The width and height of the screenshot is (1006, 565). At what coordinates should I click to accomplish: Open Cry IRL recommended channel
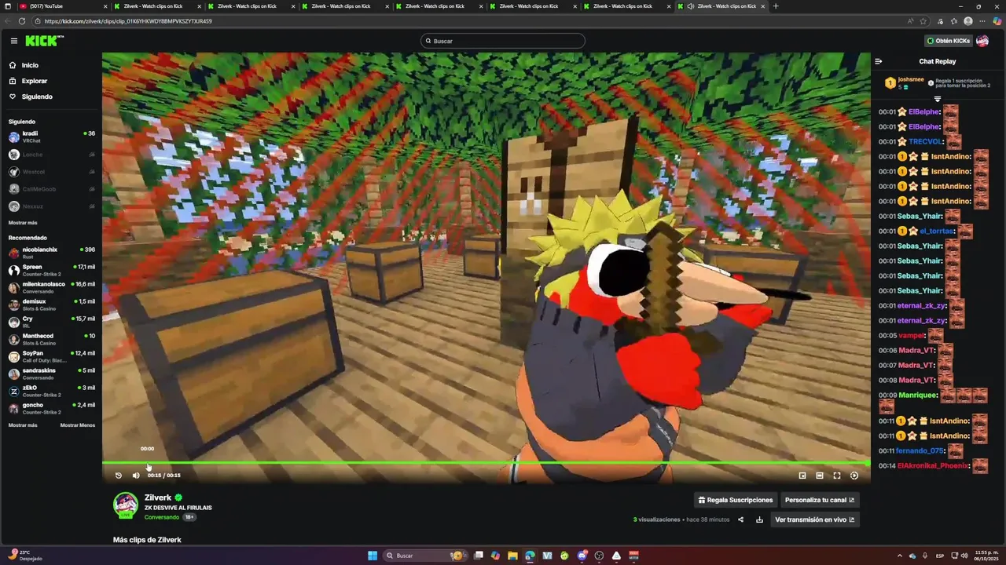tap(51, 322)
